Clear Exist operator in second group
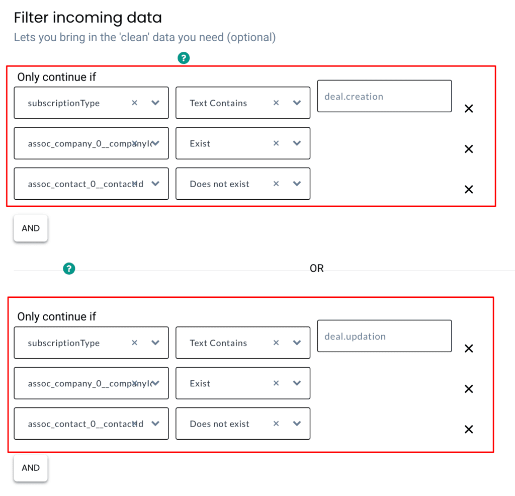The image size is (515, 496). [x=276, y=383]
